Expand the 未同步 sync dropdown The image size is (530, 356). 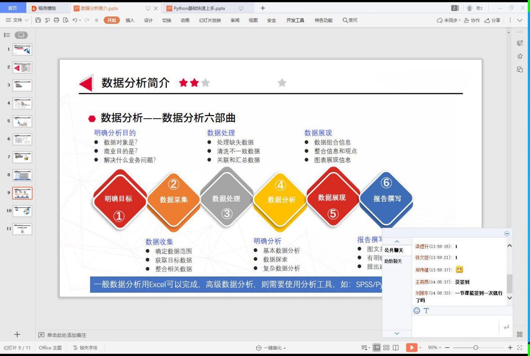click(449, 20)
